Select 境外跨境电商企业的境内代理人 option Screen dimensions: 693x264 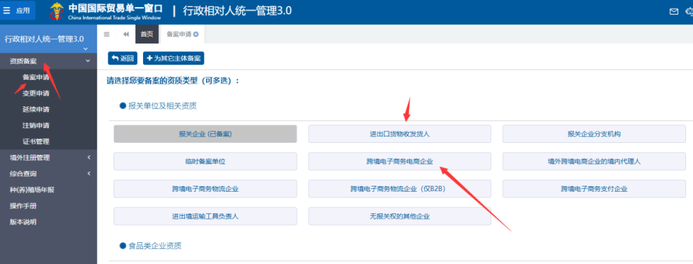coord(594,161)
